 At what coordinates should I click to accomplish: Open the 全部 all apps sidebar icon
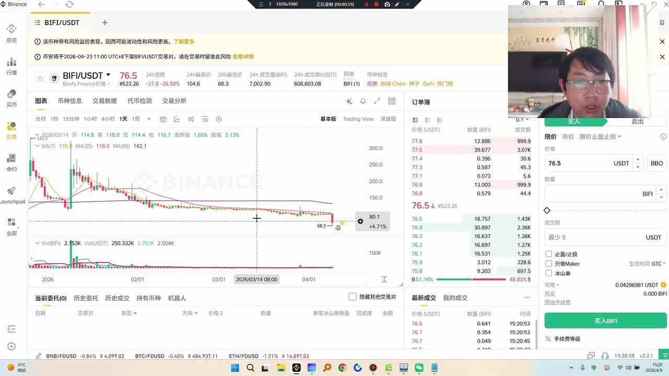(x=11, y=227)
